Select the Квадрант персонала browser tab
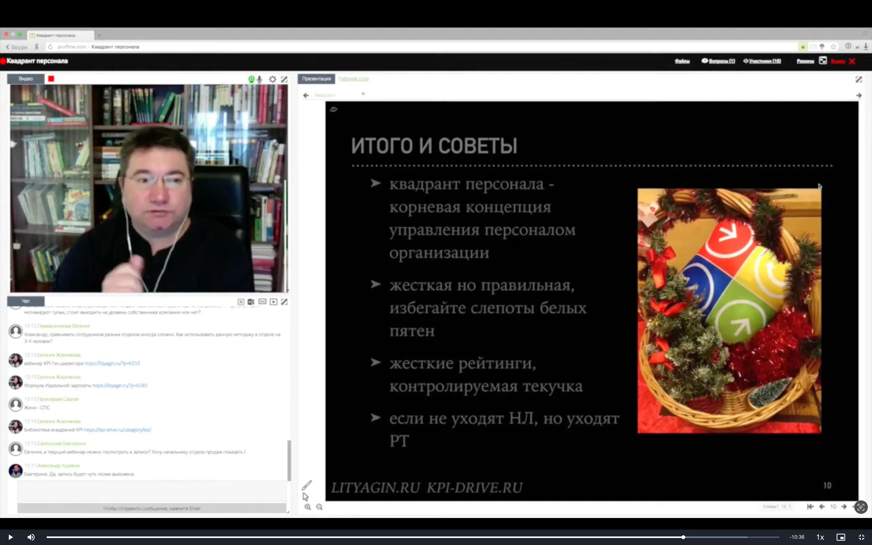Viewport: 872px width, 545px height. tap(60, 35)
